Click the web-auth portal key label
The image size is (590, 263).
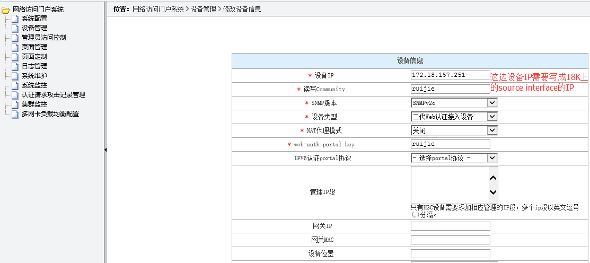click(x=324, y=144)
